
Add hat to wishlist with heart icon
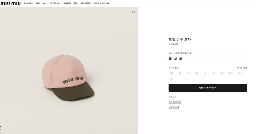[x=133, y=12]
